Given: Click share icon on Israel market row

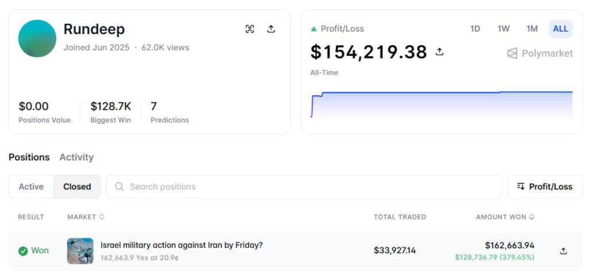Looking at the screenshot, I should point(563,251).
